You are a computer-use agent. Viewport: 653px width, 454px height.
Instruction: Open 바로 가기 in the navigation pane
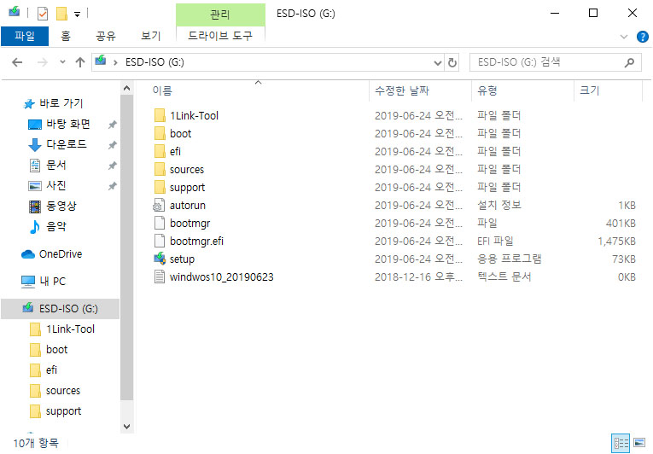(x=61, y=103)
